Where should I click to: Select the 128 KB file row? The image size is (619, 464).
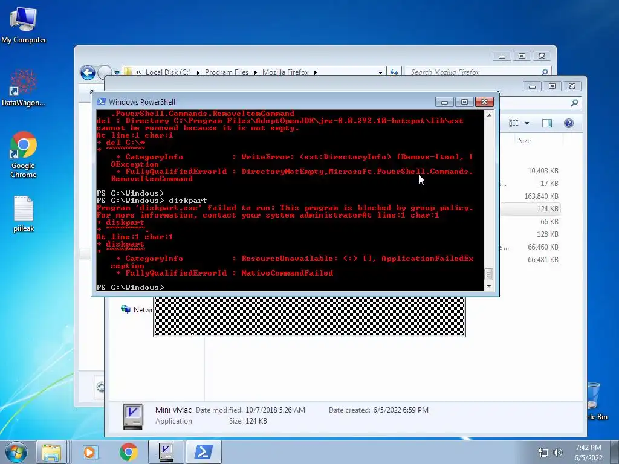[531, 234]
